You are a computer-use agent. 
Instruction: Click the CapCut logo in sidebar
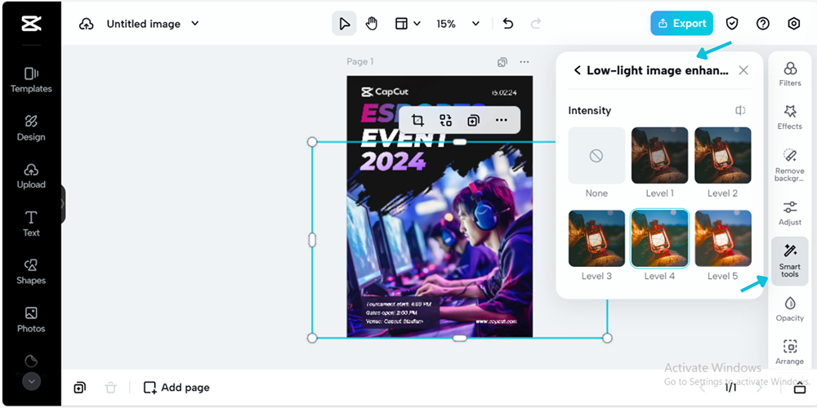[x=31, y=24]
